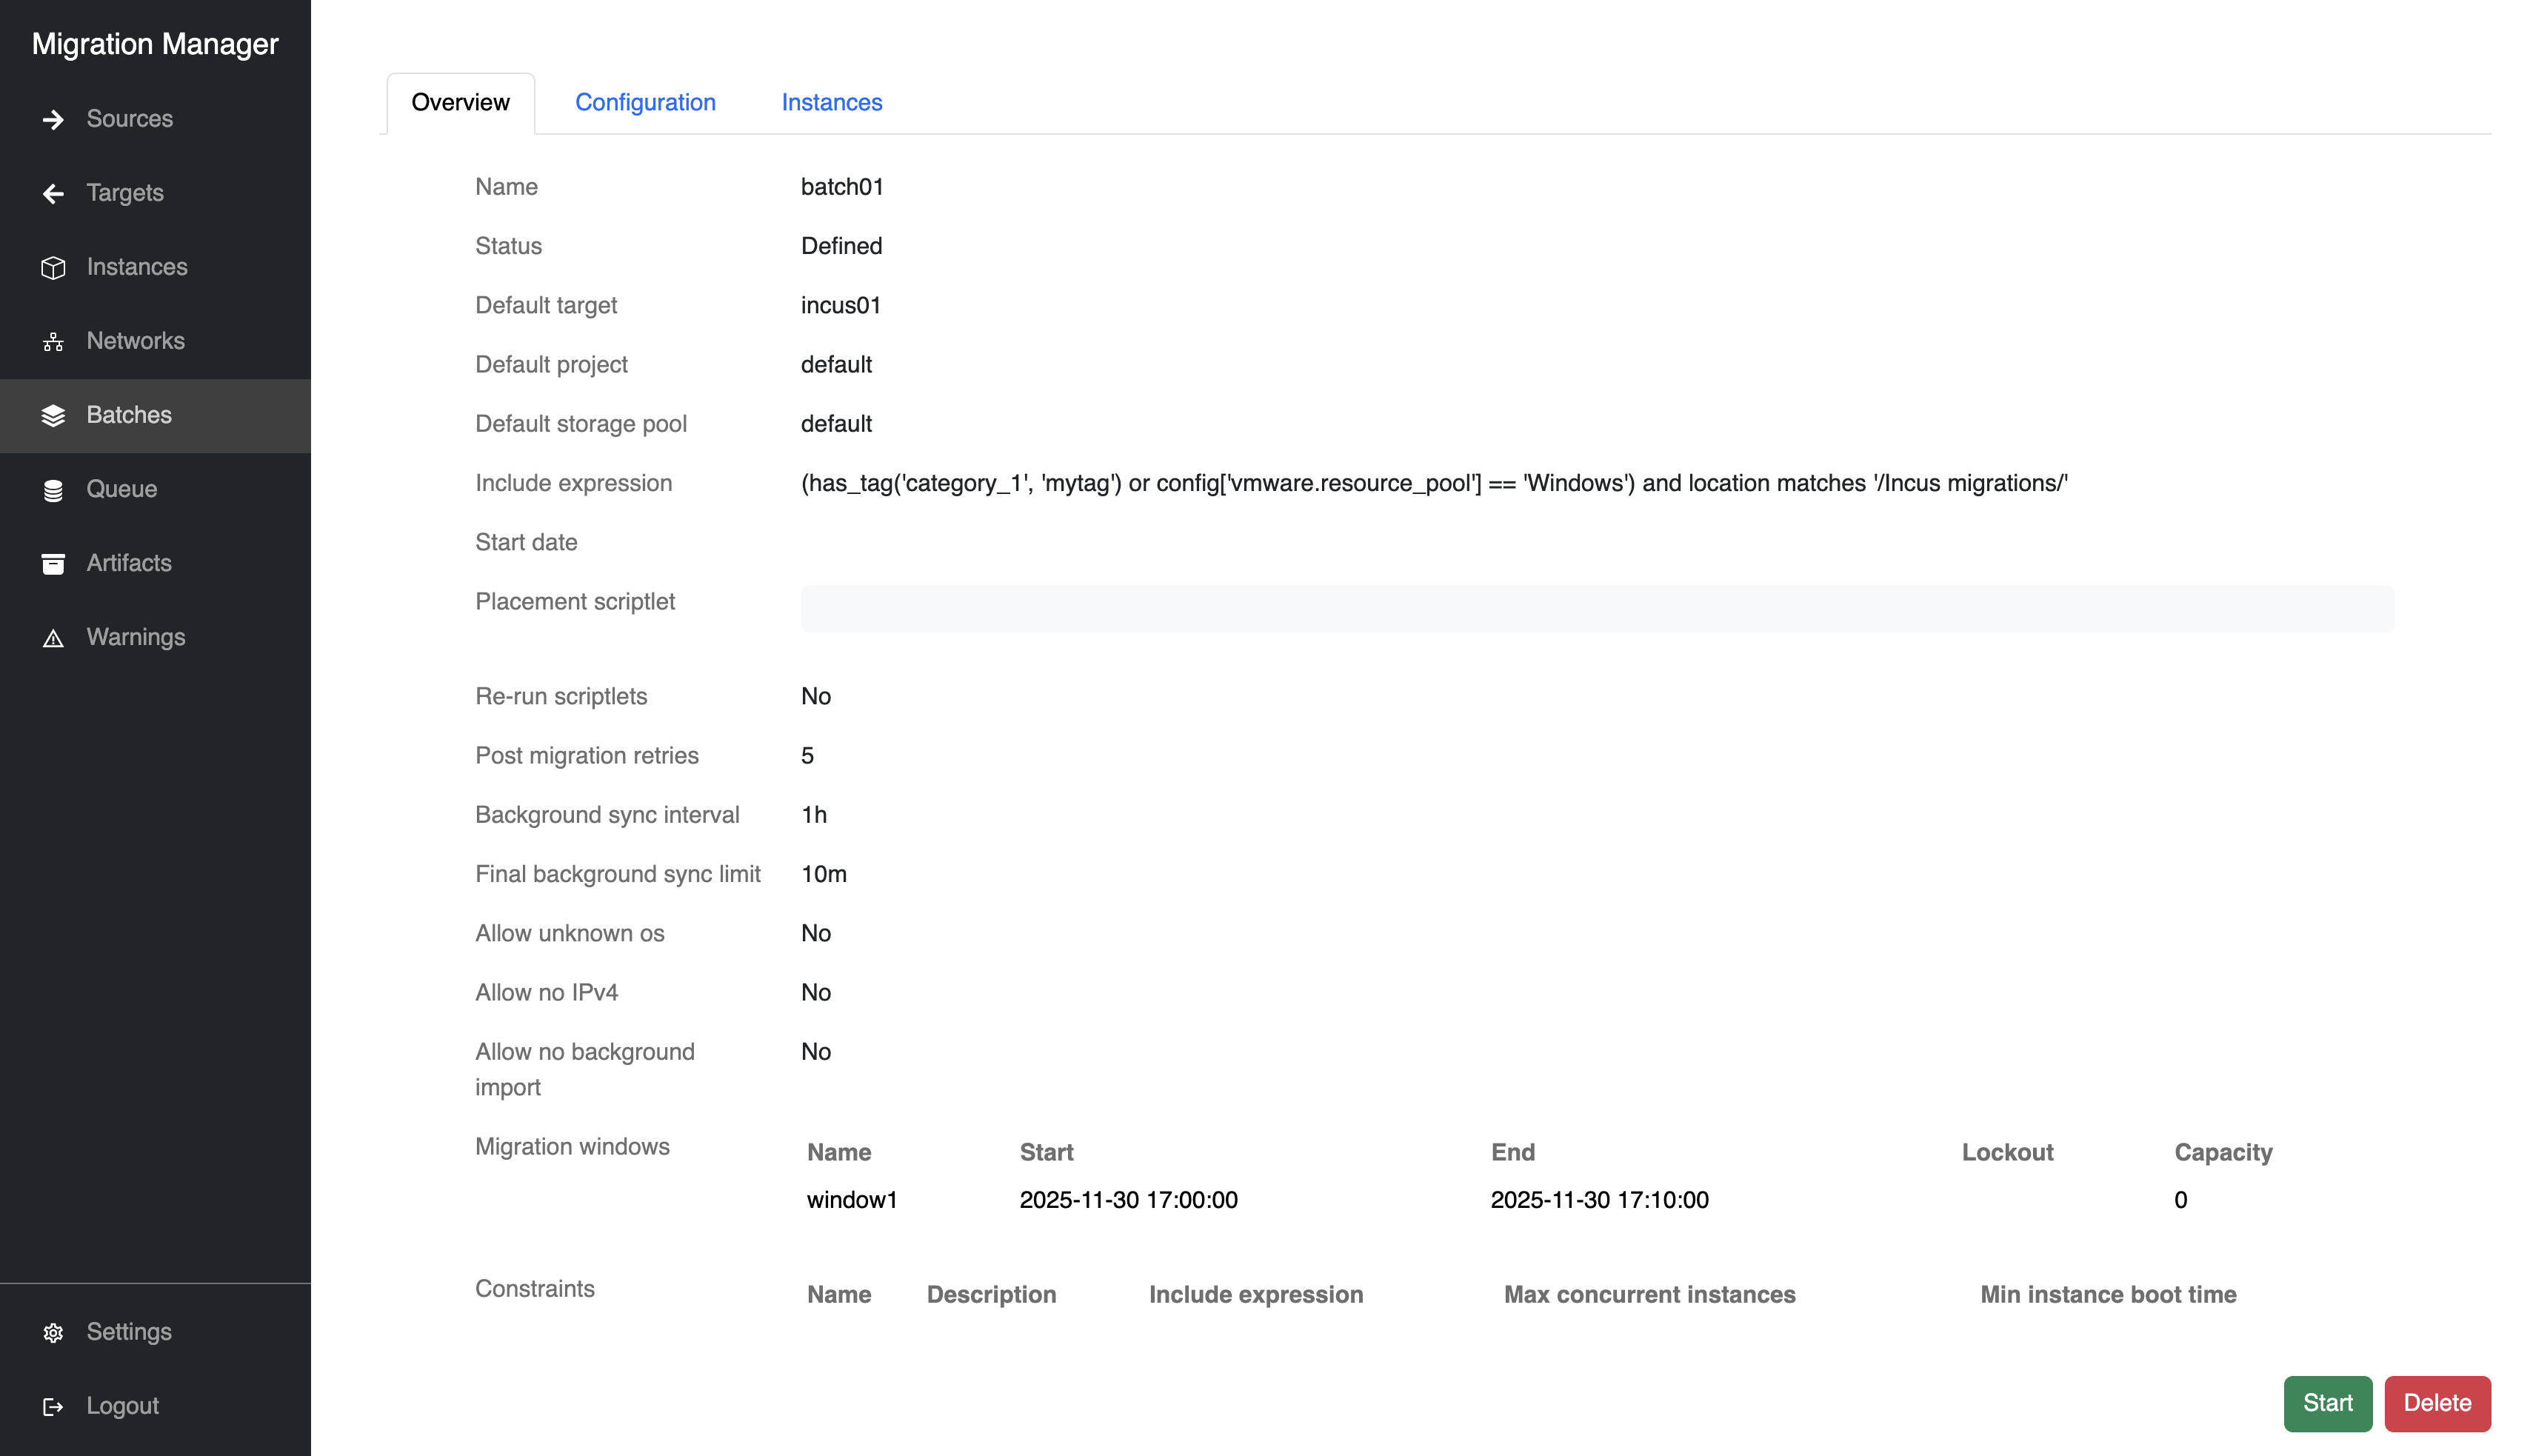This screenshot has width=2533, height=1456.
Task: Select the Overview tab
Action: point(460,102)
